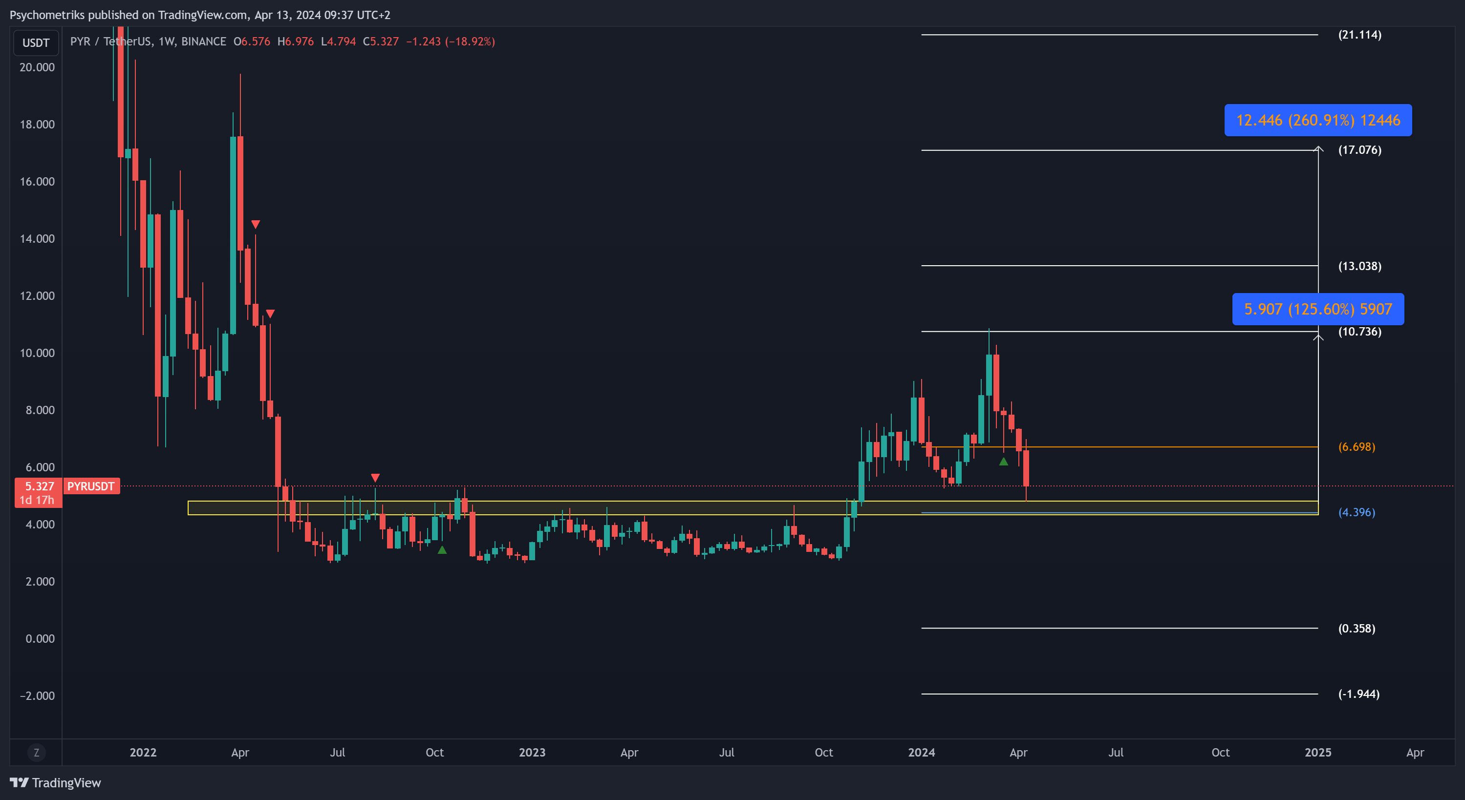Click the red down-triangle marker near 11.000
The height and width of the screenshot is (800, 1465).
270,314
